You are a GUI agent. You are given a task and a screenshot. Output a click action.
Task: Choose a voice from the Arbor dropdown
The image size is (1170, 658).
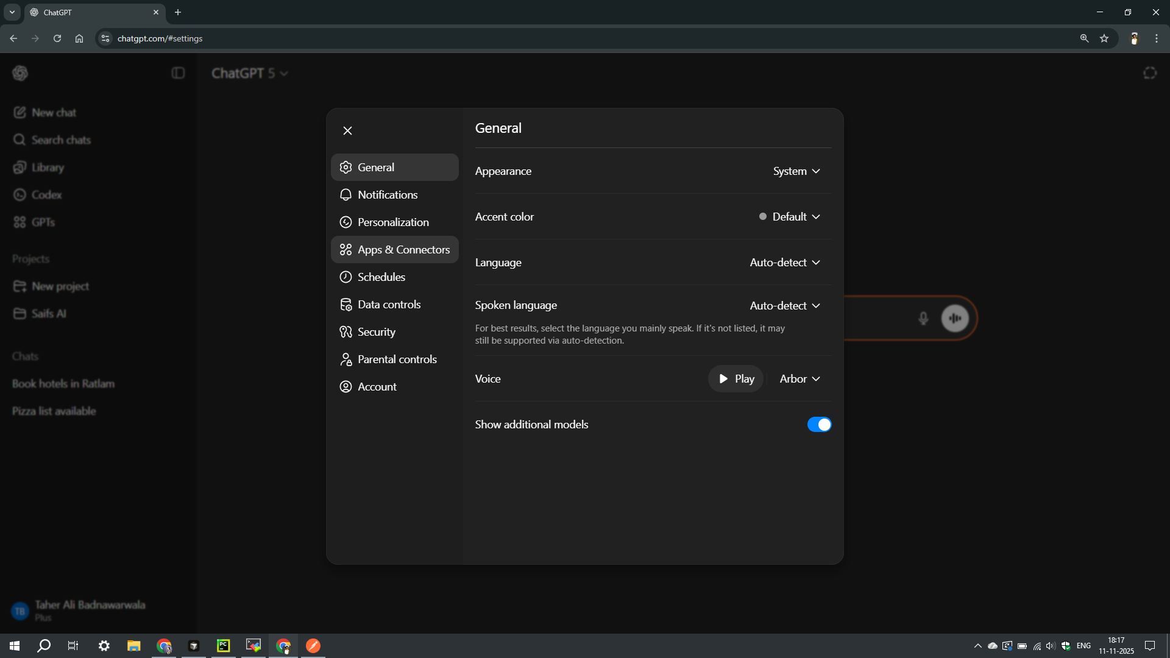coord(799,379)
